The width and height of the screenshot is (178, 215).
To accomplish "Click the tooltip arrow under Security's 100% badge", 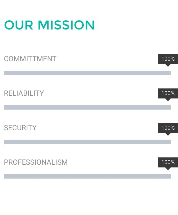I will (x=168, y=134).
